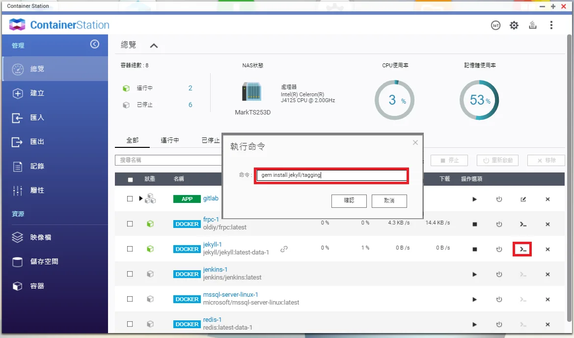This screenshot has height=338, width=574.
Task: Open the three-dot more menu
Action: tap(551, 25)
